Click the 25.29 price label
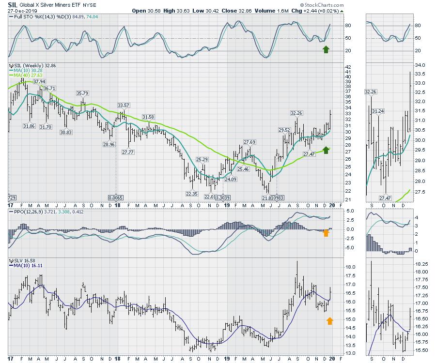The width and height of the screenshot is (436, 363). click(x=202, y=160)
